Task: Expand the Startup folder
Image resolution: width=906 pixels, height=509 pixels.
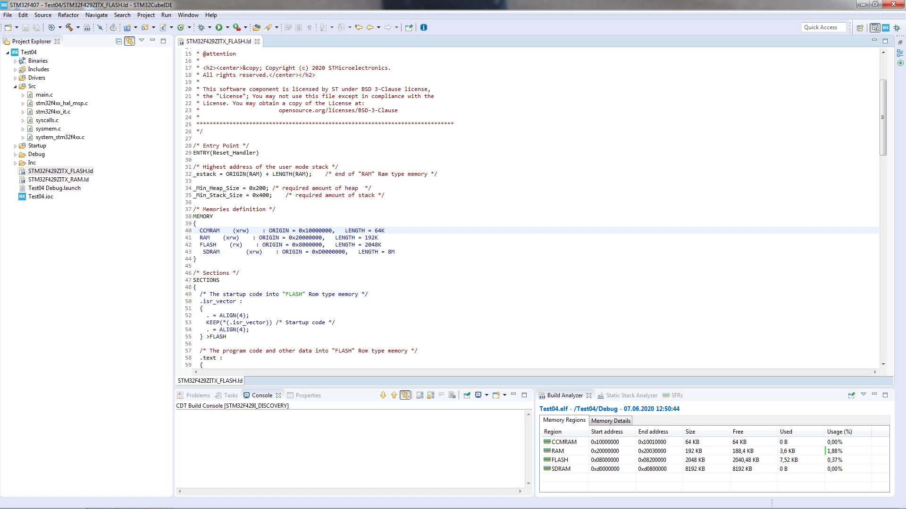Action: (x=15, y=146)
